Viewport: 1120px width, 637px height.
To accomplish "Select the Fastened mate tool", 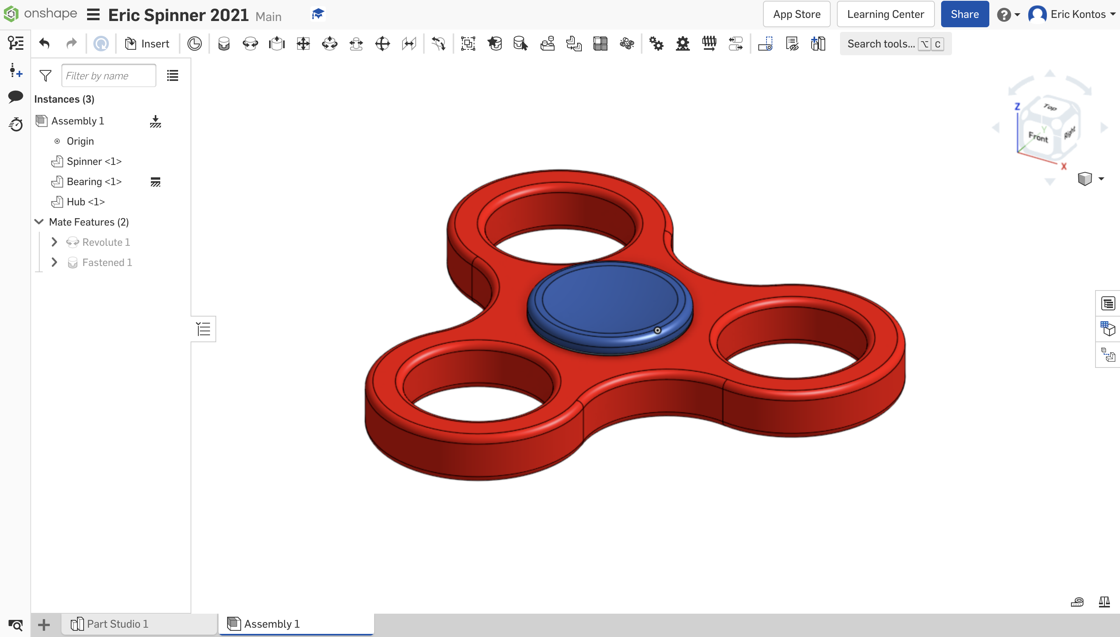I will [224, 43].
